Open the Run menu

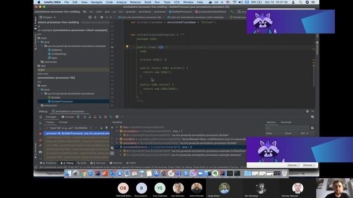[x=157, y=2]
